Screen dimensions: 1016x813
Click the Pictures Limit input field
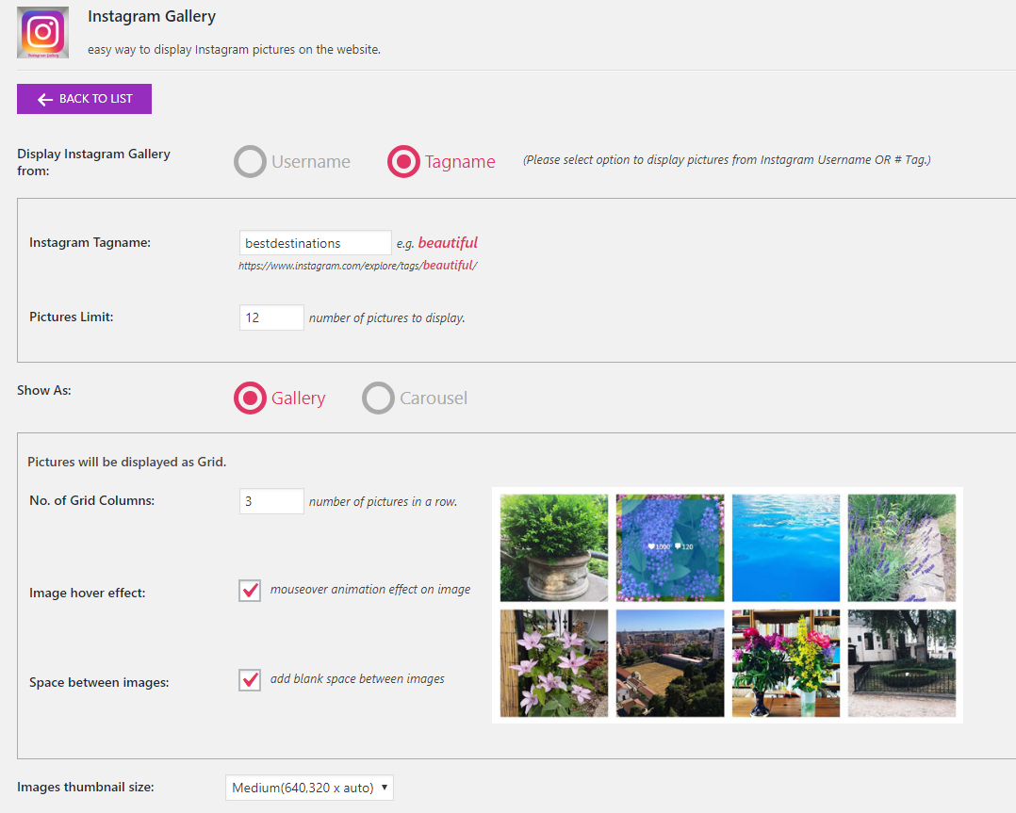pyautogui.click(x=271, y=317)
